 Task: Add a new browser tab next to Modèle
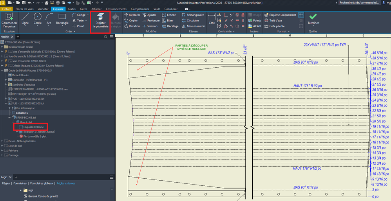coord(18,37)
